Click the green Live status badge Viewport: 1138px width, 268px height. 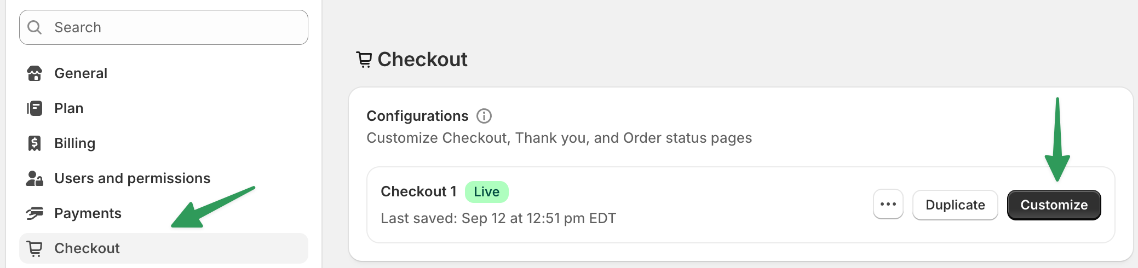tap(486, 192)
